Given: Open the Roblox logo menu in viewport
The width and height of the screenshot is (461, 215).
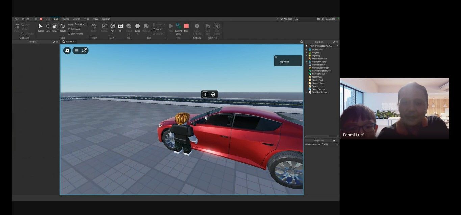Looking at the screenshot, I should (x=67, y=51).
